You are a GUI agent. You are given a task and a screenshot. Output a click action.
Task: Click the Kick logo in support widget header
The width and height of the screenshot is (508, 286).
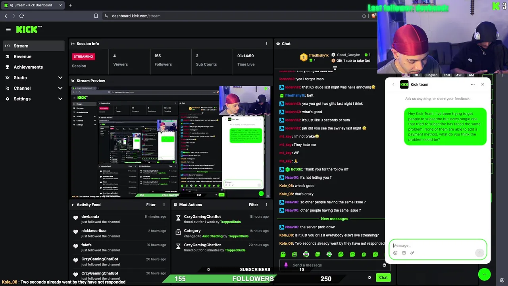point(404,84)
